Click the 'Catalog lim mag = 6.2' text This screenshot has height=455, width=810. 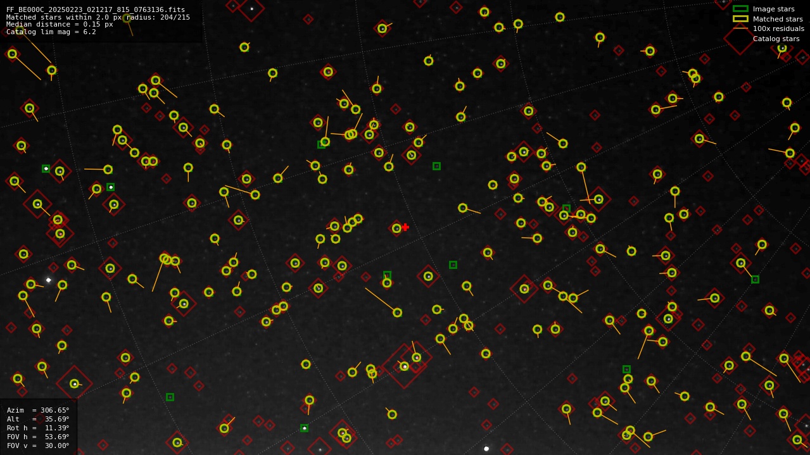(51, 32)
